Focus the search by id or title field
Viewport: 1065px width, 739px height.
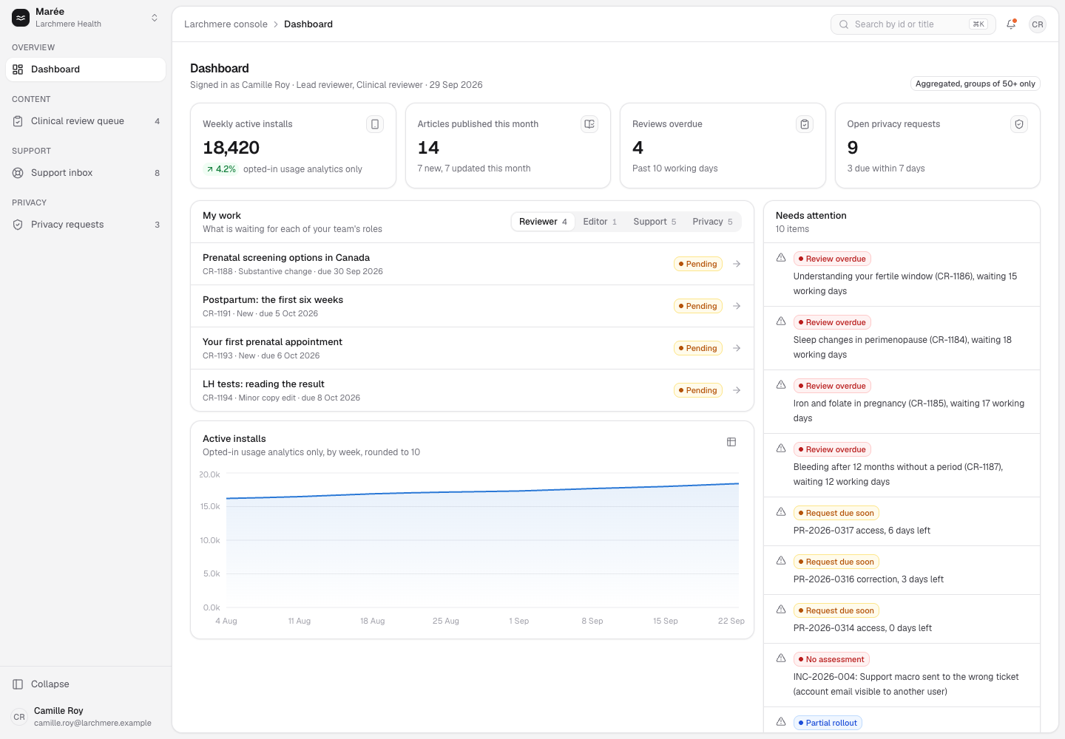click(913, 24)
